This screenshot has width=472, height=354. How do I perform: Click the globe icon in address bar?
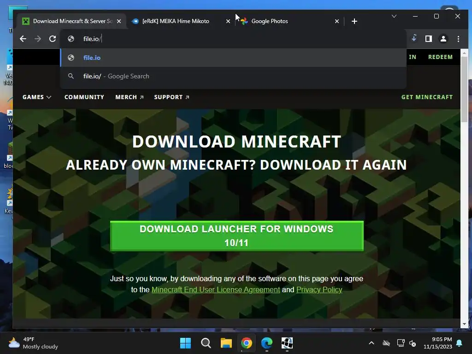(71, 39)
